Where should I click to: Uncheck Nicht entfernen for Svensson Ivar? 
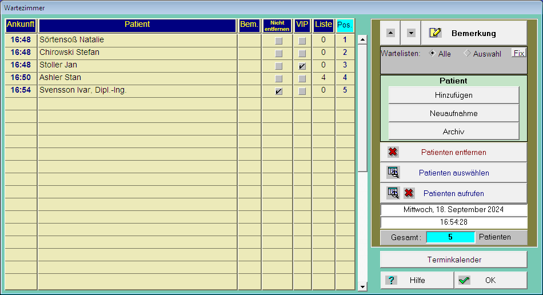click(x=278, y=91)
